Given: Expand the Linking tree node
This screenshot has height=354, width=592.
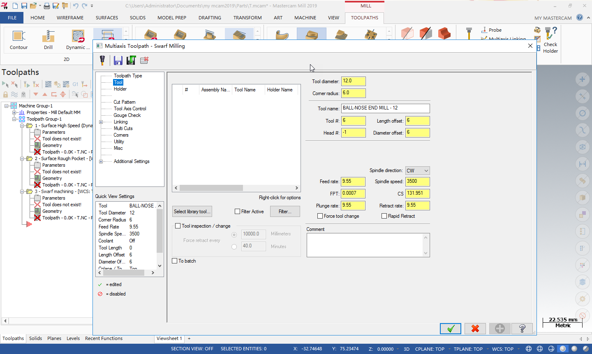Looking at the screenshot, I should click(101, 122).
